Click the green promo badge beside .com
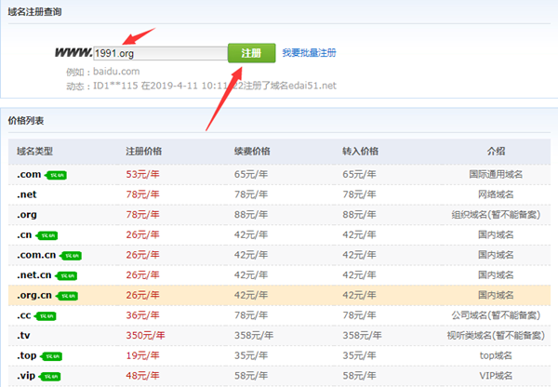This screenshot has width=558, height=387. (59, 174)
